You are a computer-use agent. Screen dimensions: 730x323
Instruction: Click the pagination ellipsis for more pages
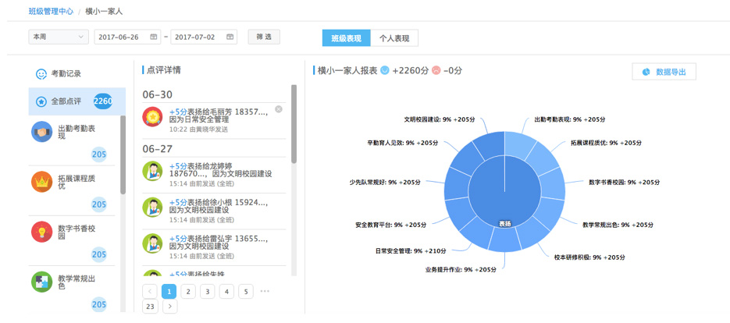coord(265,291)
